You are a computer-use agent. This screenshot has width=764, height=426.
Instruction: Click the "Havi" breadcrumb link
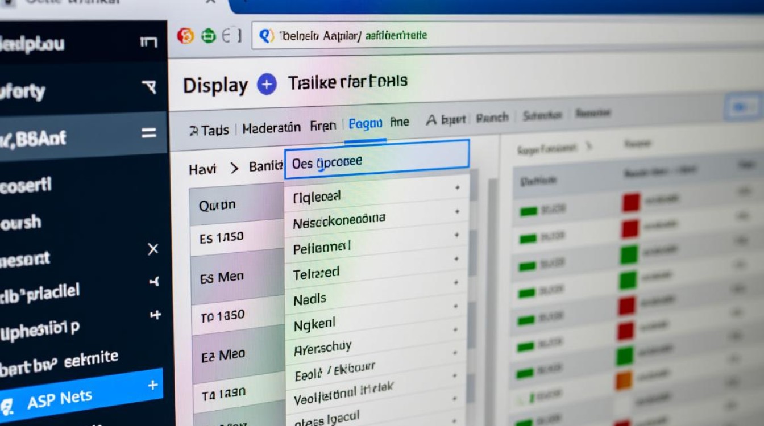coord(202,169)
